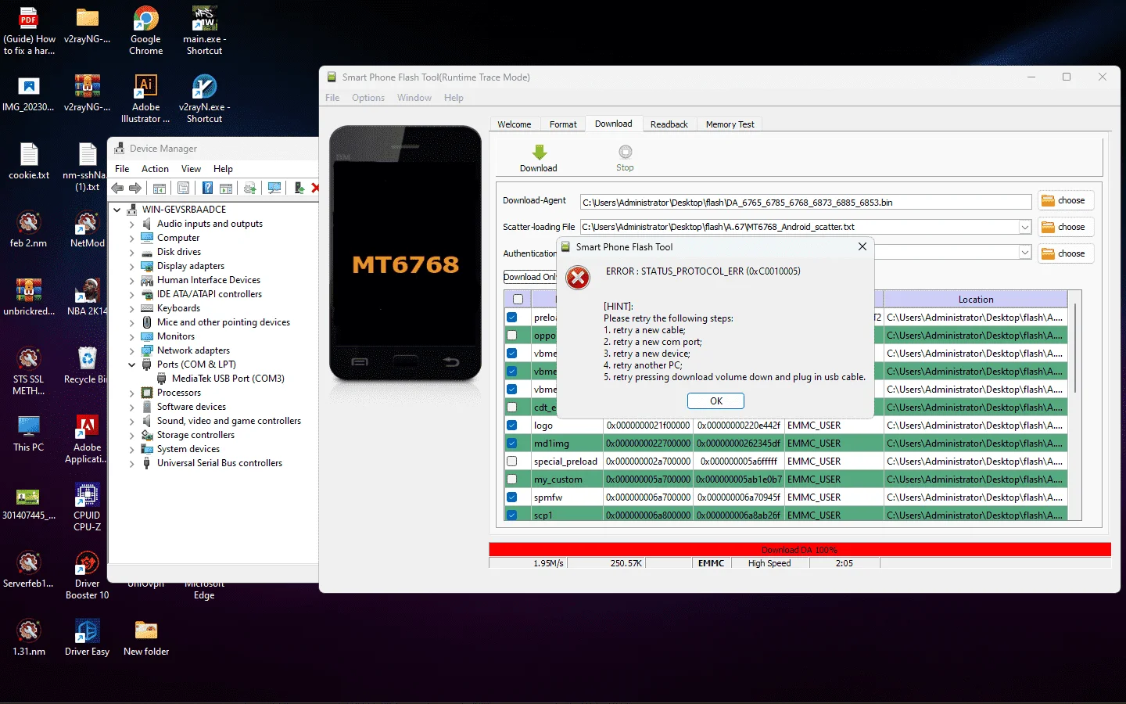The width and height of the screenshot is (1126, 704).
Task: Toggle the select-all checkbox in table header
Action: tap(518, 299)
